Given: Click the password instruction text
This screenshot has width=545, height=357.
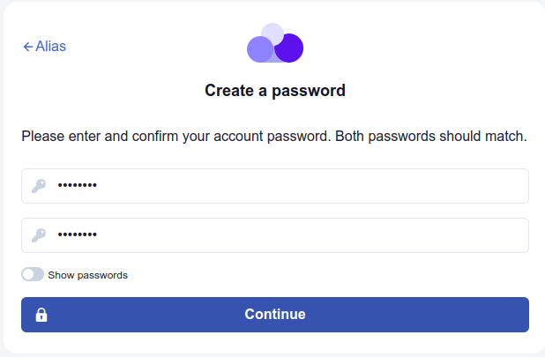Looking at the screenshot, I should [x=273, y=137].
